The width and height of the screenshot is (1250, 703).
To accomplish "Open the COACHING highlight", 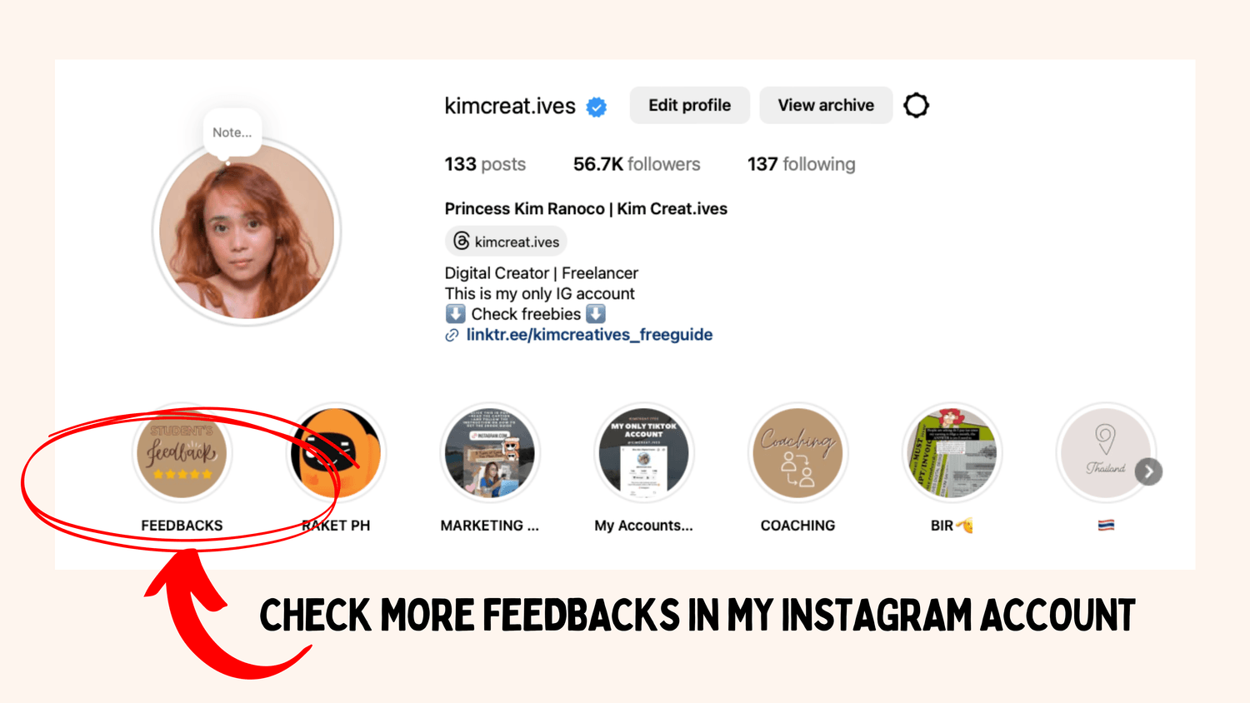I will [x=797, y=452].
